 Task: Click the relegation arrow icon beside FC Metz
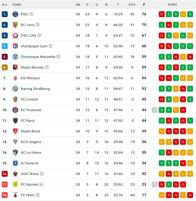pyautogui.click(x=38, y=195)
